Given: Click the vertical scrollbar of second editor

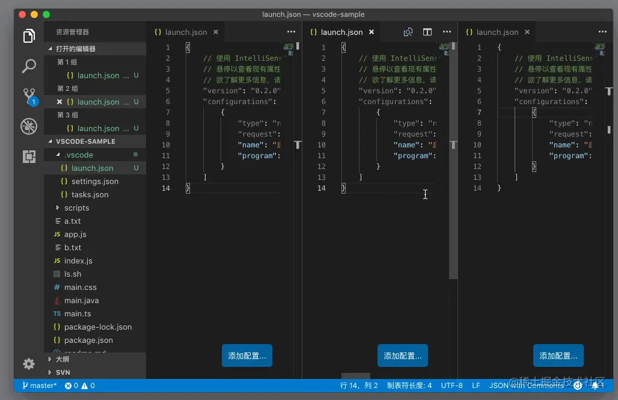Looking at the screenshot, I should click(x=453, y=161).
